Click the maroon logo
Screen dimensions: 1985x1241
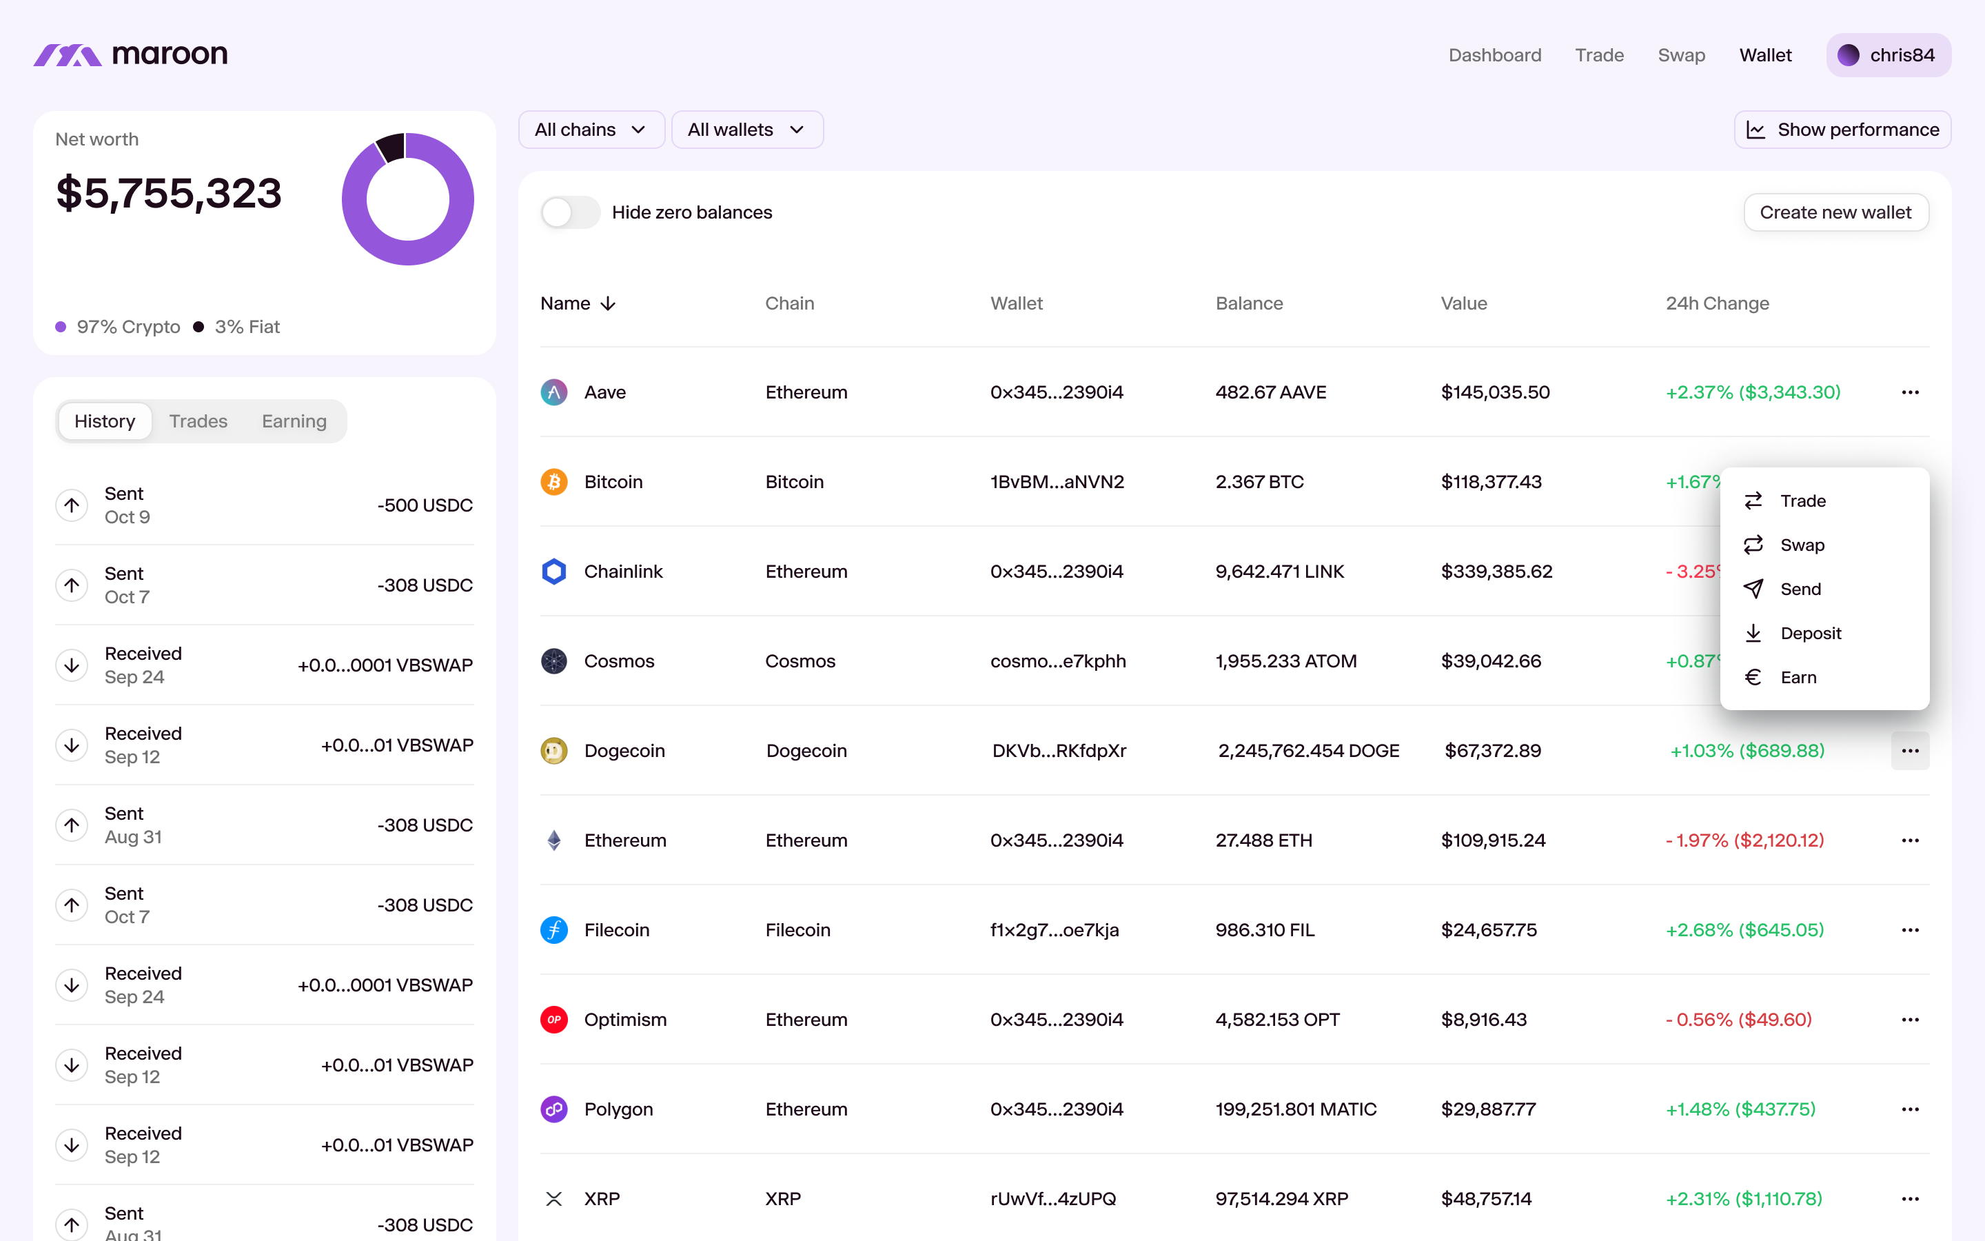(131, 55)
